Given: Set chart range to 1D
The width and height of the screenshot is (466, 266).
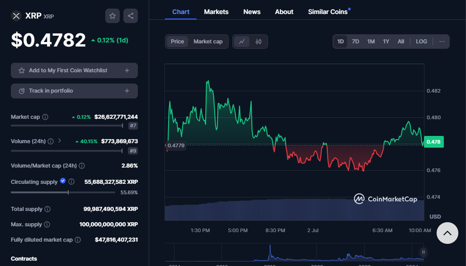Looking at the screenshot, I should click(x=341, y=42).
